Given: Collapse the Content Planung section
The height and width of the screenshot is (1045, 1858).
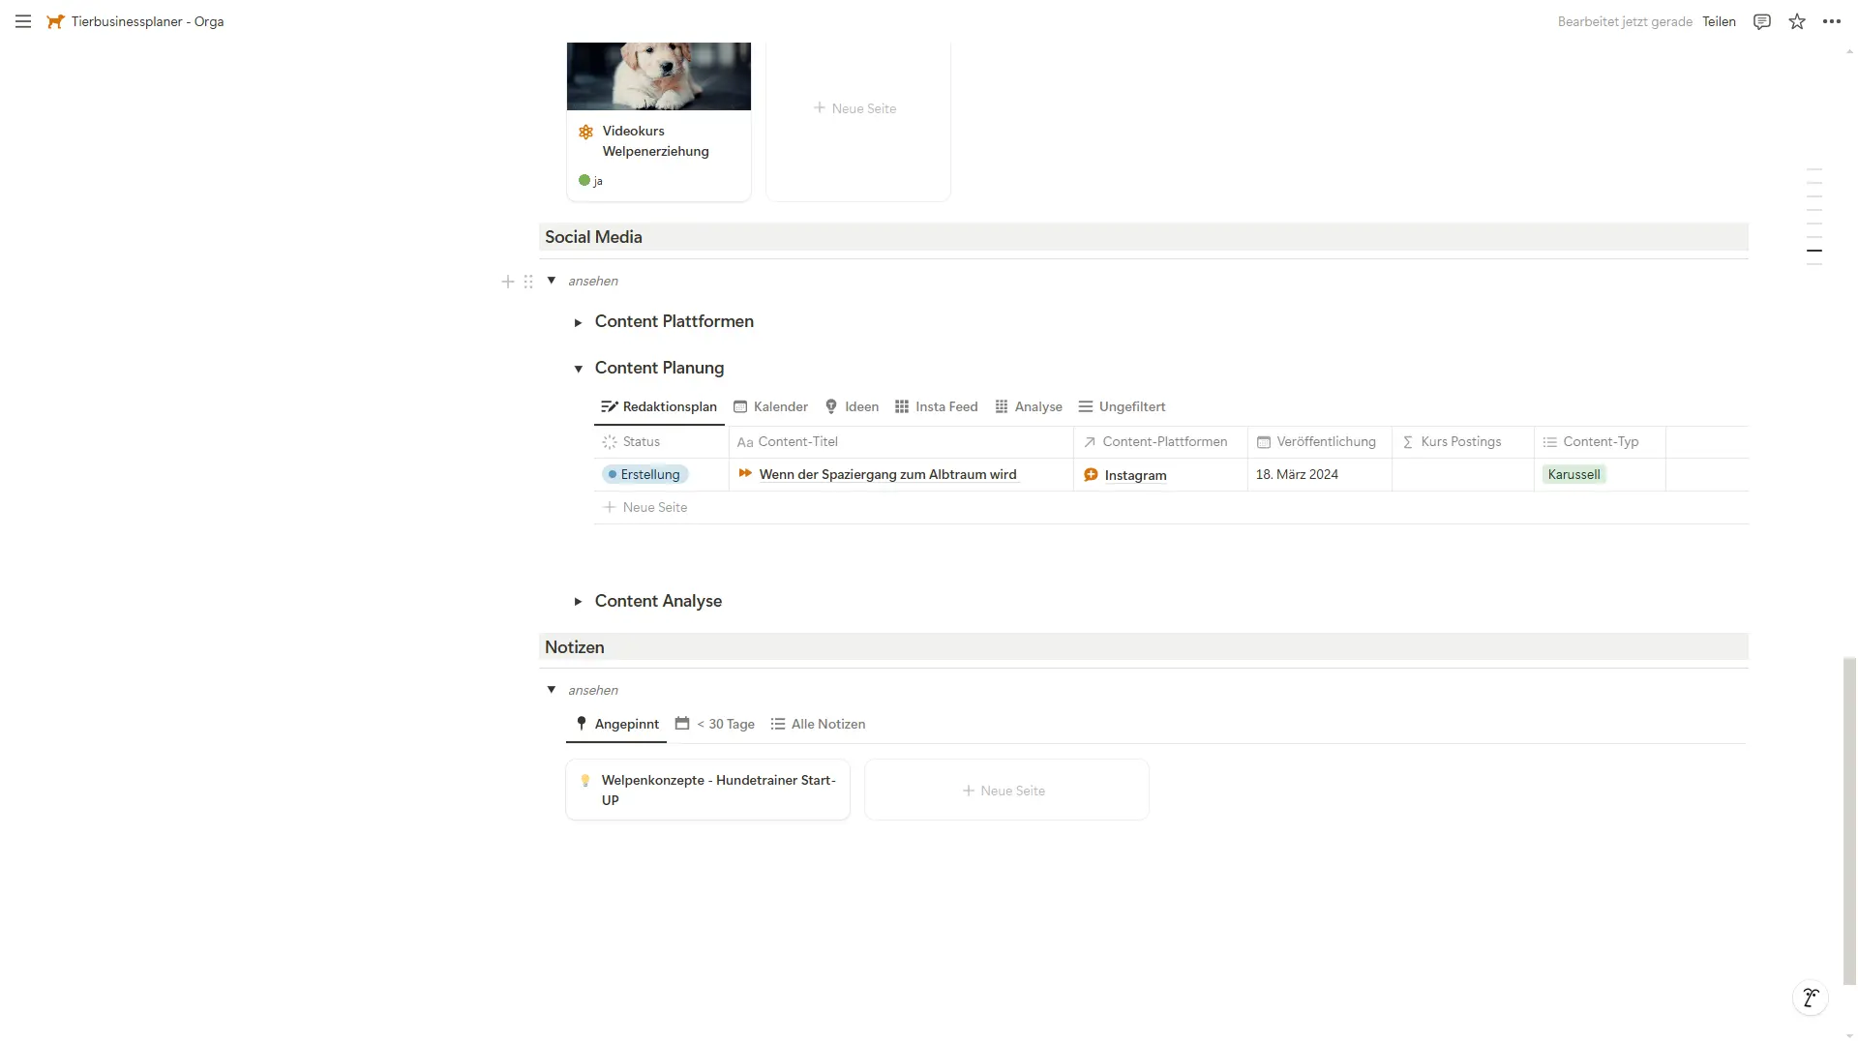Looking at the screenshot, I should tap(578, 369).
